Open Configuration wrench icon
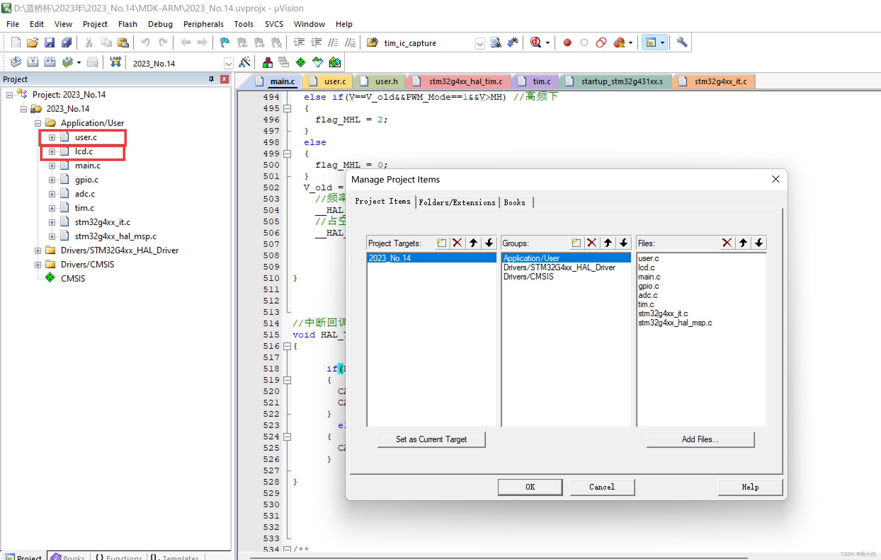This screenshot has height=560, width=881. (x=682, y=43)
